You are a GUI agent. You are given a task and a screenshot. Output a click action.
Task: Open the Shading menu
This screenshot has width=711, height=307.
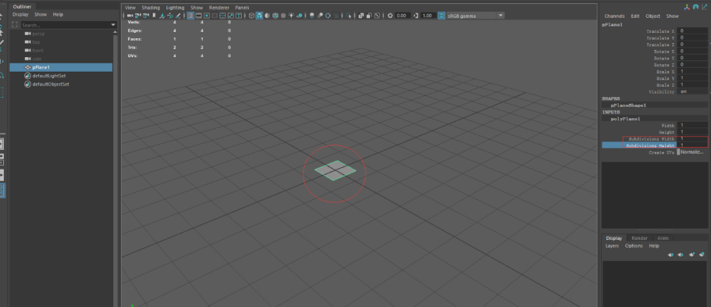(151, 8)
